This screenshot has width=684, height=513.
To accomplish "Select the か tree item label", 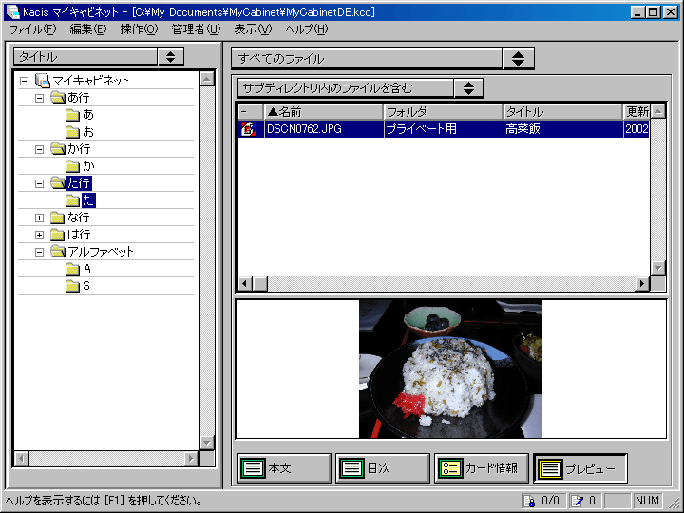I will [88, 166].
